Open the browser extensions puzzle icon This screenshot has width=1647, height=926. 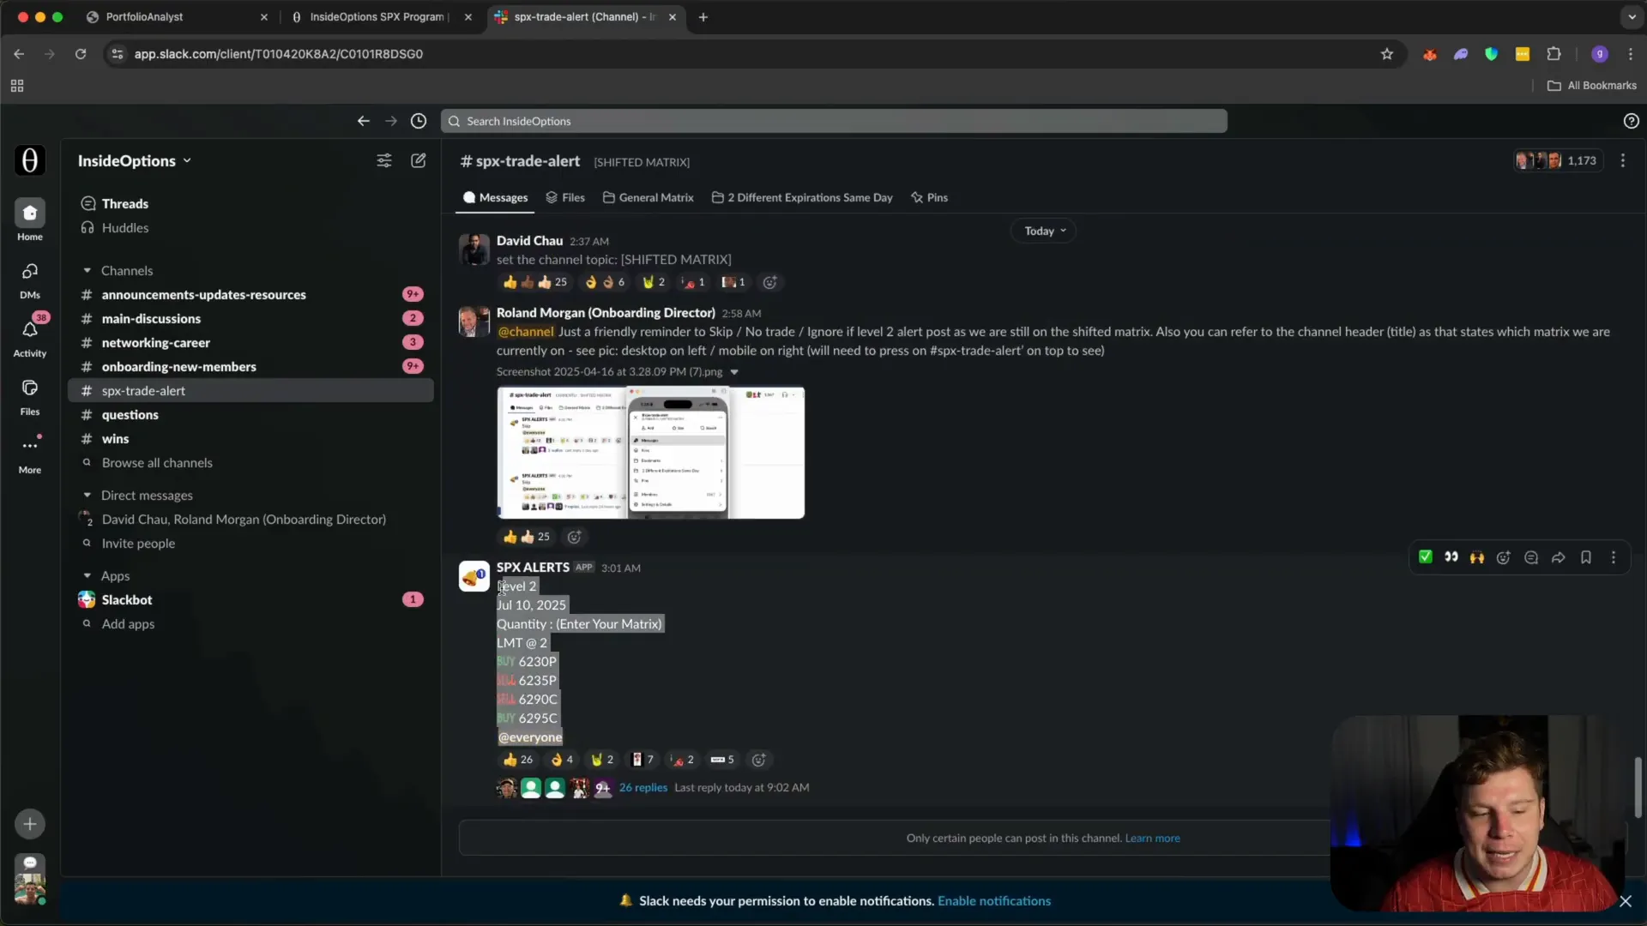(1553, 54)
